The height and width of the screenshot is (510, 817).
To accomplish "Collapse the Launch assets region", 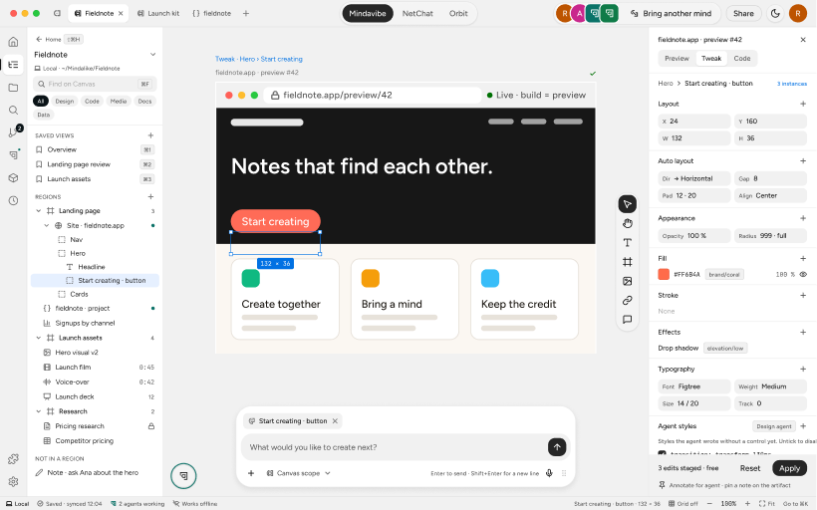I will tap(38, 338).
